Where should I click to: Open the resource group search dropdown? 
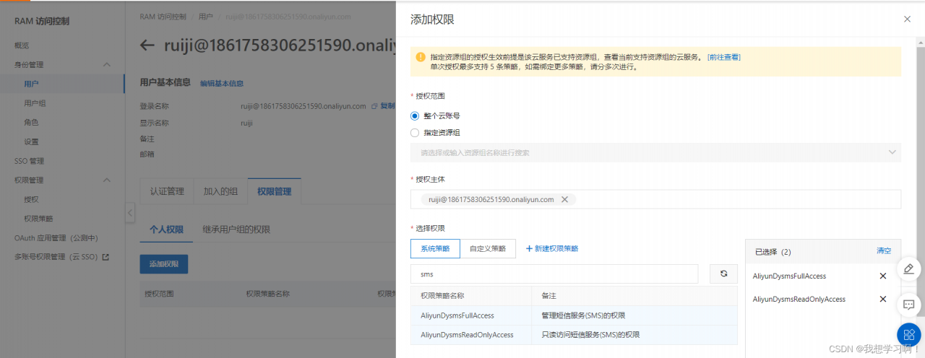pos(655,152)
